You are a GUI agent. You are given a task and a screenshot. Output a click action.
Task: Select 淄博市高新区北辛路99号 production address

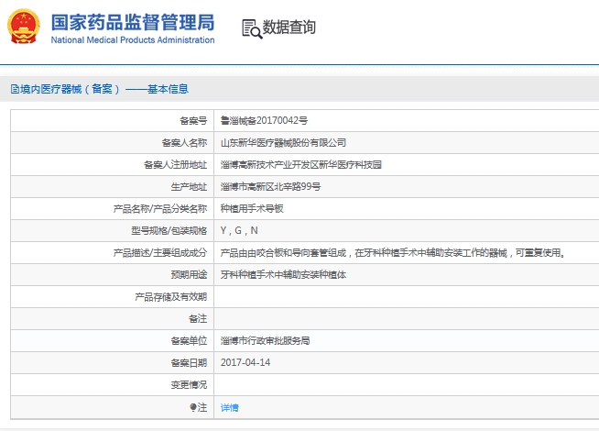[x=270, y=187]
